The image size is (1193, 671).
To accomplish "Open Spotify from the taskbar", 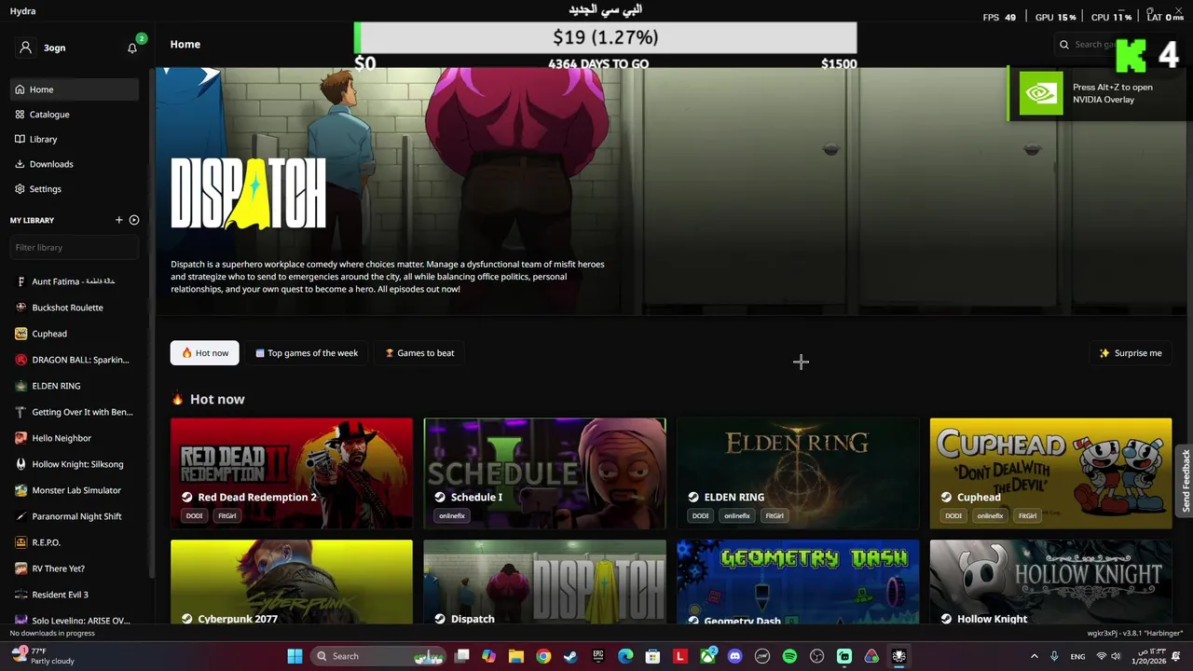I will (789, 656).
